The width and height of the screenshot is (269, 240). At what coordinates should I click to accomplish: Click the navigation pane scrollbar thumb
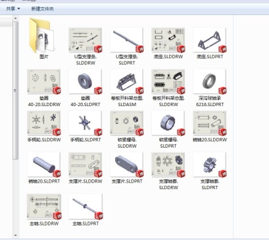15,90
